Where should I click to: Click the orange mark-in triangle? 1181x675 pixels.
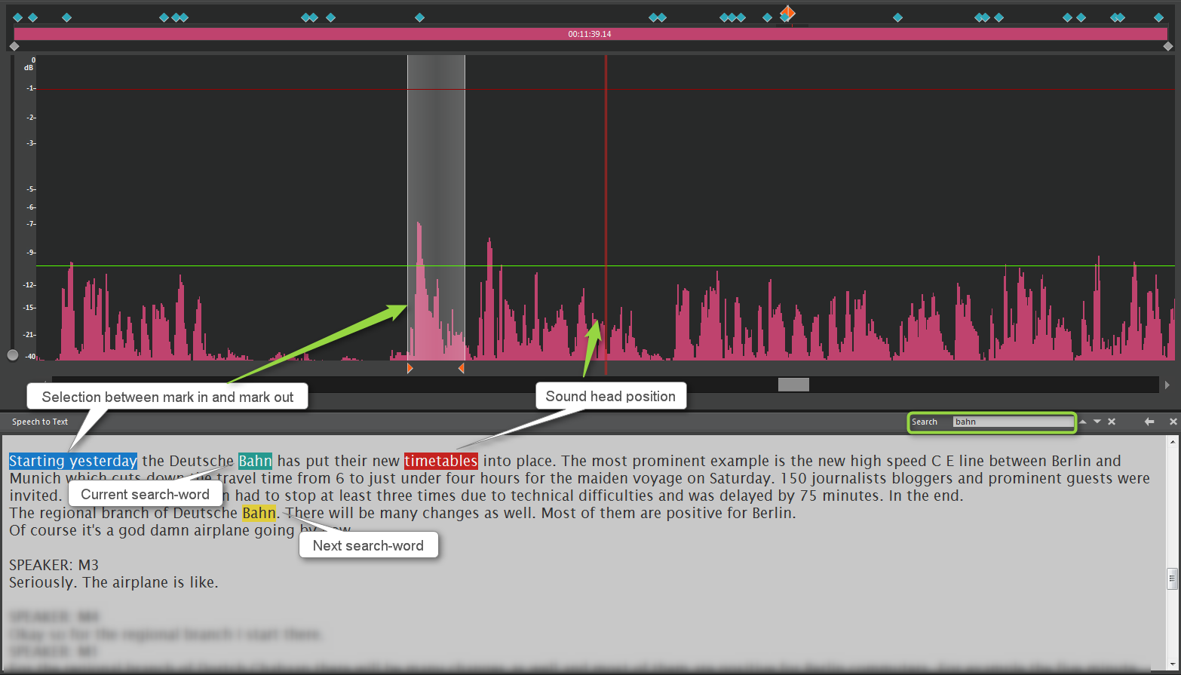[x=410, y=368]
